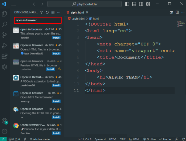Open the Search view in activity bar
This screenshot has height=141, width=186.
tap(4, 24)
